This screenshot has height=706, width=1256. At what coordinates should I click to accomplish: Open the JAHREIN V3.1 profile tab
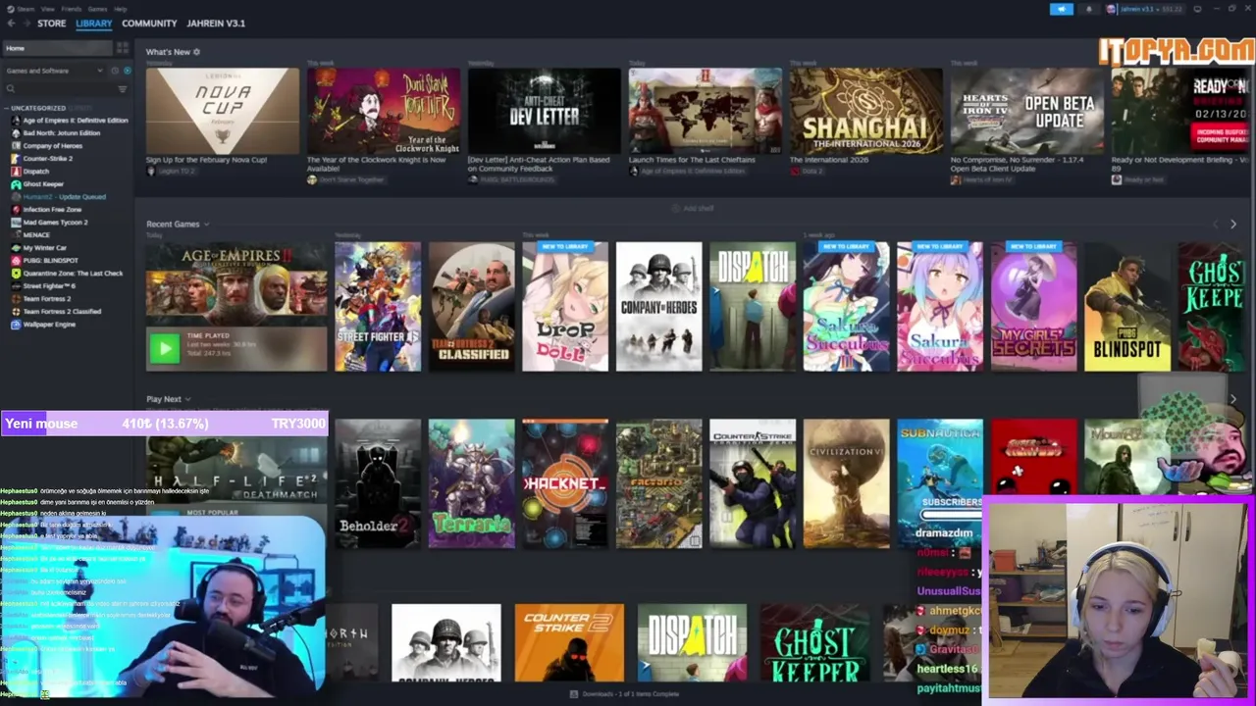pos(216,24)
